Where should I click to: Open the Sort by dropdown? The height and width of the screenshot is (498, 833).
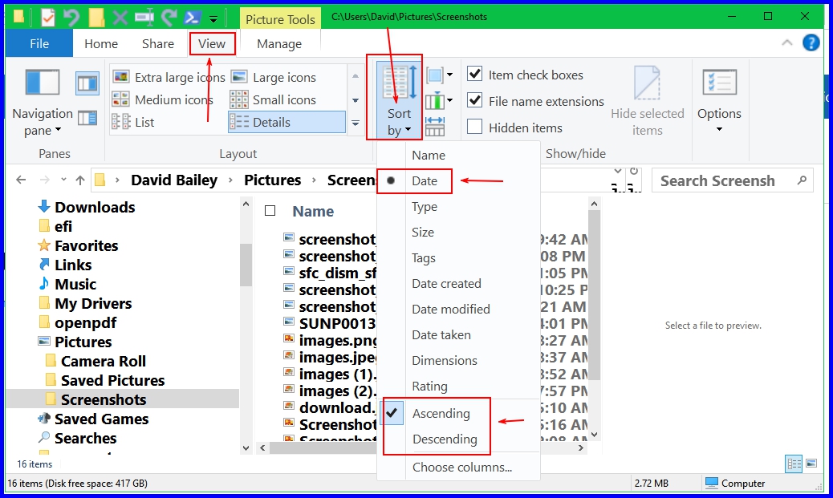(398, 121)
